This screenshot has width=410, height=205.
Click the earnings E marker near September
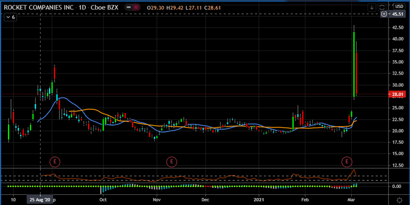[x=55, y=162]
